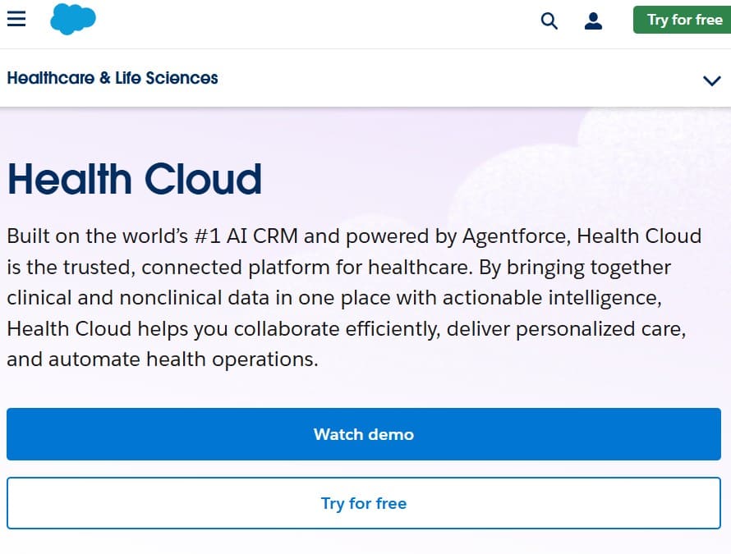Click the Salesforce cloud logo

[73, 19]
